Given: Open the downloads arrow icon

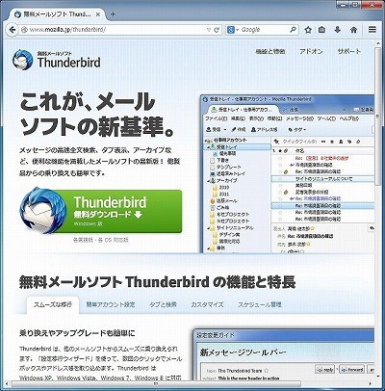Looking at the screenshot, I should [x=337, y=30].
